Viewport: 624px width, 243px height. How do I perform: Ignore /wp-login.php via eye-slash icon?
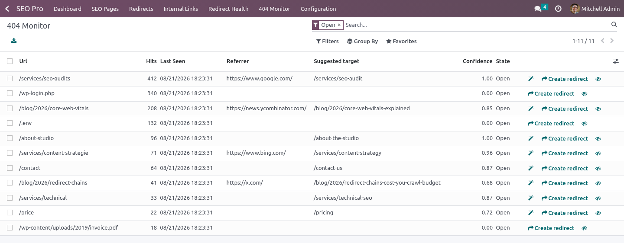pos(585,93)
